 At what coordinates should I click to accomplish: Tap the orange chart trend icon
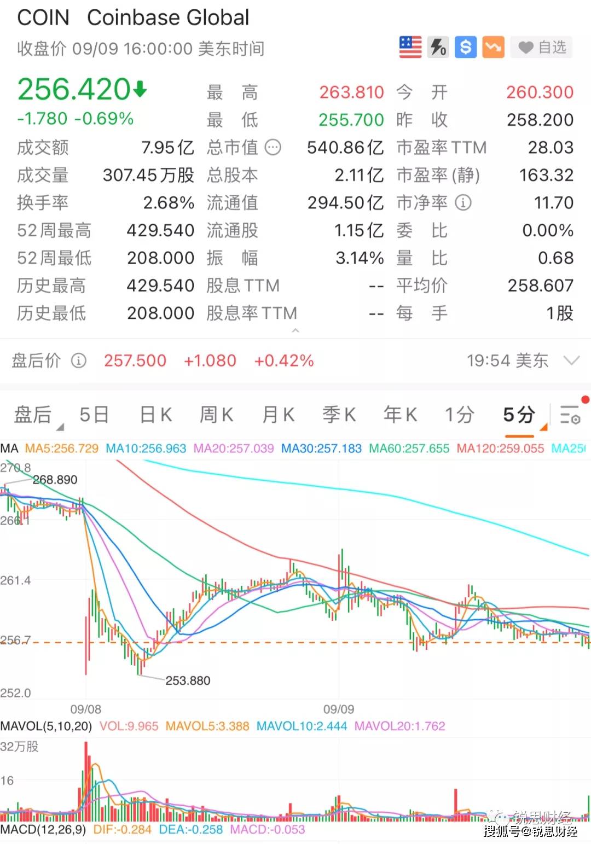(x=493, y=47)
